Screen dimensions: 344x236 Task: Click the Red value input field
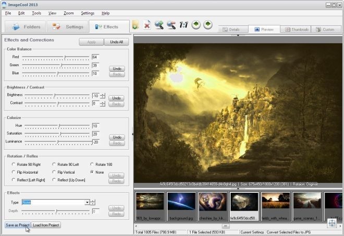[95, 57]
